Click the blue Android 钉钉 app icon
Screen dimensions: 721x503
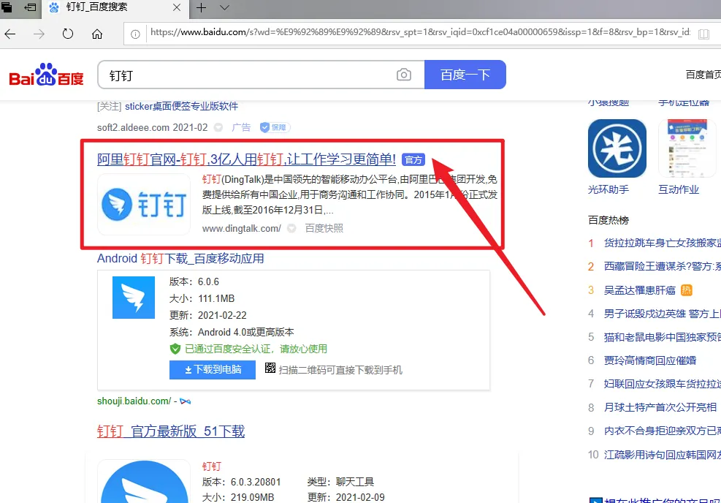(134, 297)
